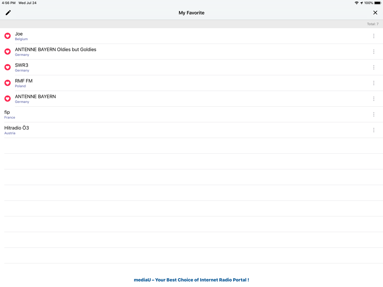Tap the location arrow status icon
The width and height of the screenshot is (383, 287).
(x=361, y=3)
